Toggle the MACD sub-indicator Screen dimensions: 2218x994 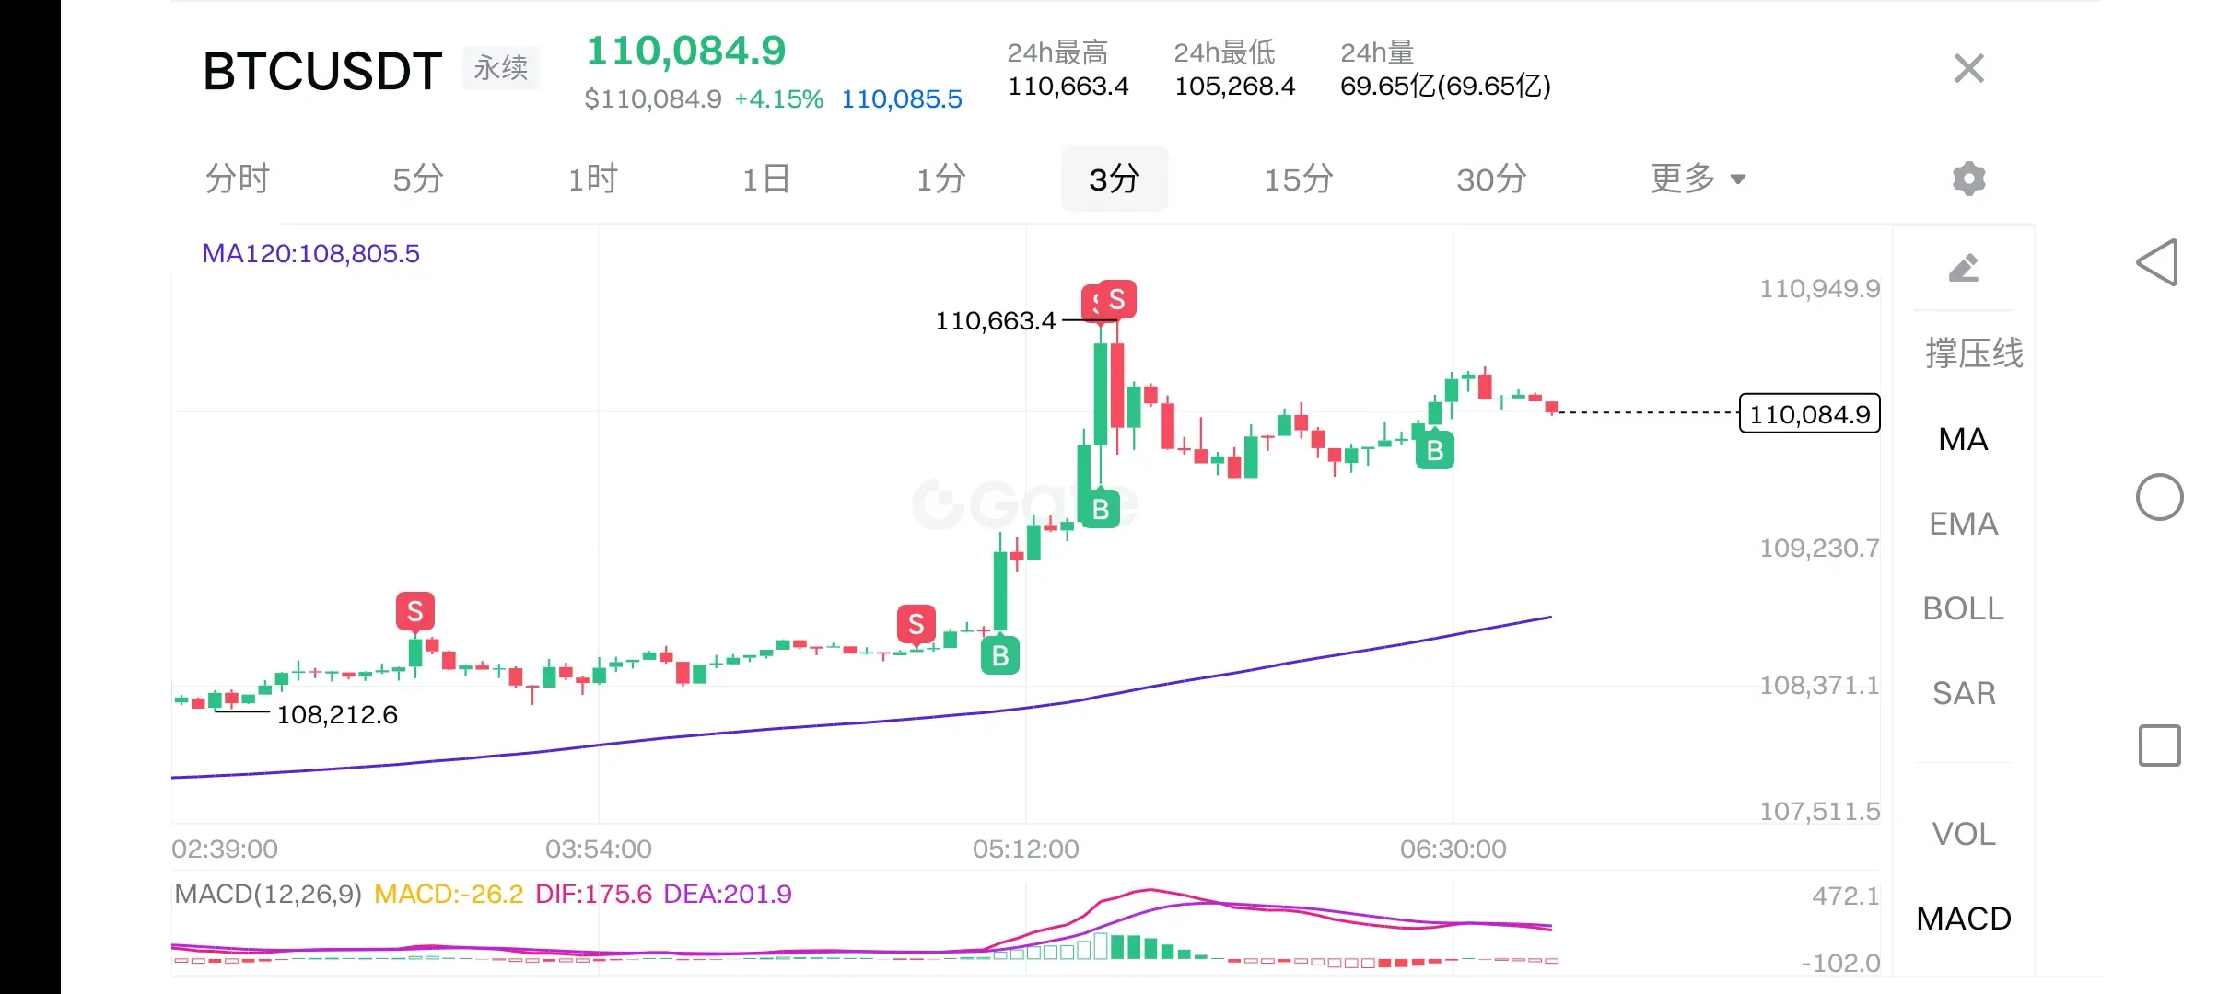click(1964, 919)
